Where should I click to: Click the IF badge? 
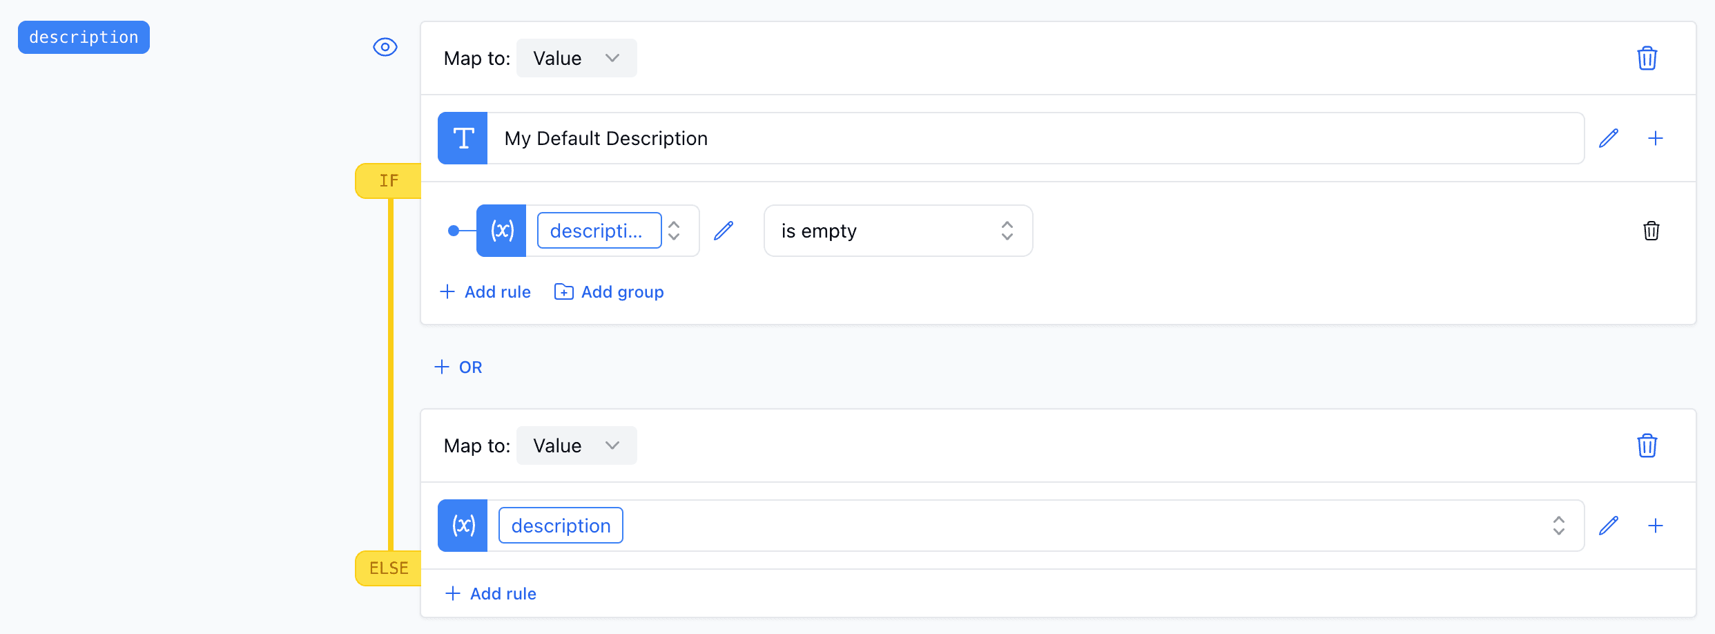389,180
